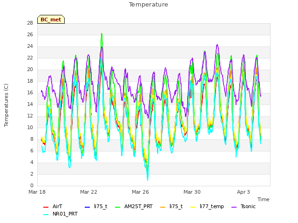
Task: Click the 0 y-axis tick label
Action: pos(32,185)
